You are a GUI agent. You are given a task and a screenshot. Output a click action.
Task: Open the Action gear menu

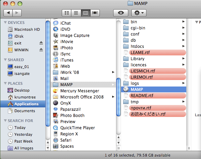(139, 13)
